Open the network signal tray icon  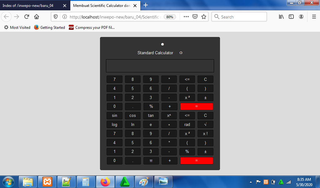point(288,182)
